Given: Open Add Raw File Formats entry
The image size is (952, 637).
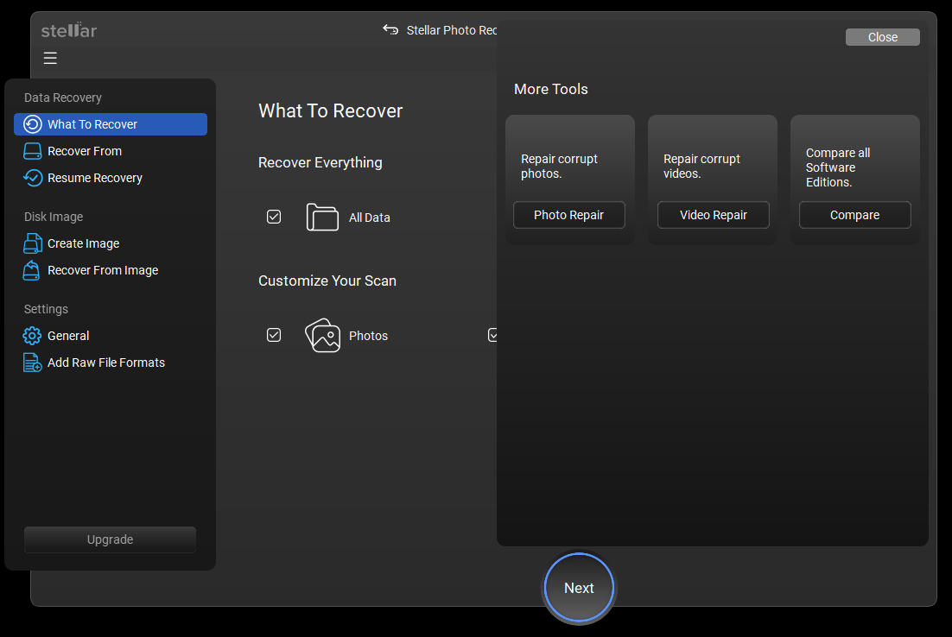Looking at the screenshot, I should (x=111, y=363).
